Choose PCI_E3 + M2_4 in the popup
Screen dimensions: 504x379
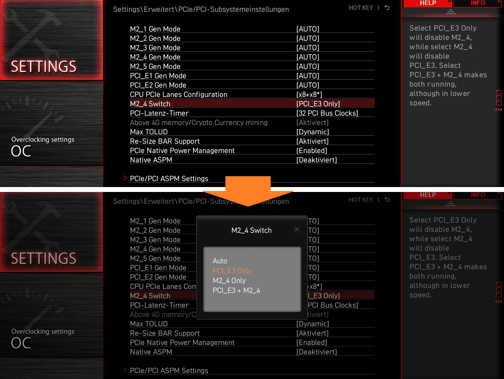pos(236,290)
